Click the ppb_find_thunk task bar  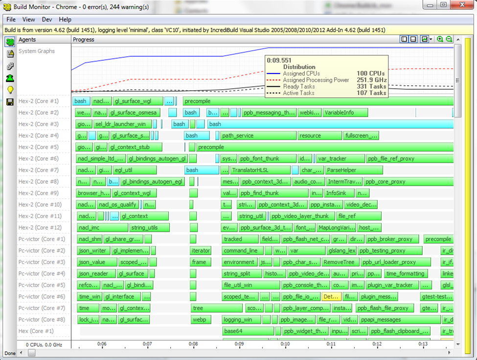(x=273, y=193)
